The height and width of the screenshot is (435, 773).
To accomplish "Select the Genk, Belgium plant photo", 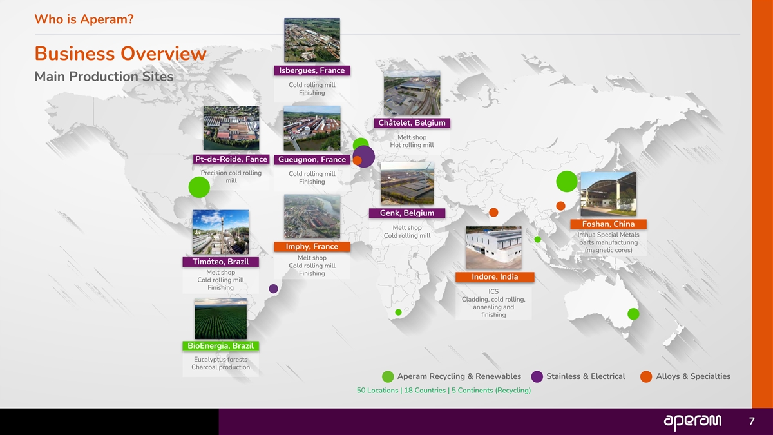I will [407, 183].
